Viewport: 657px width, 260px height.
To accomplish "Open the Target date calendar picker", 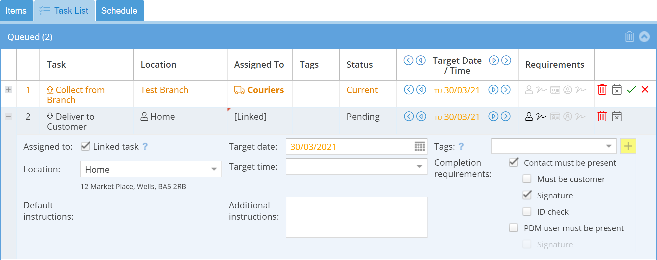I will (x=419, y=146).
